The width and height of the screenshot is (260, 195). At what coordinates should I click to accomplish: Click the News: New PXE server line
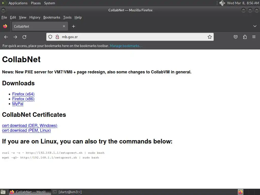(97, 72)
